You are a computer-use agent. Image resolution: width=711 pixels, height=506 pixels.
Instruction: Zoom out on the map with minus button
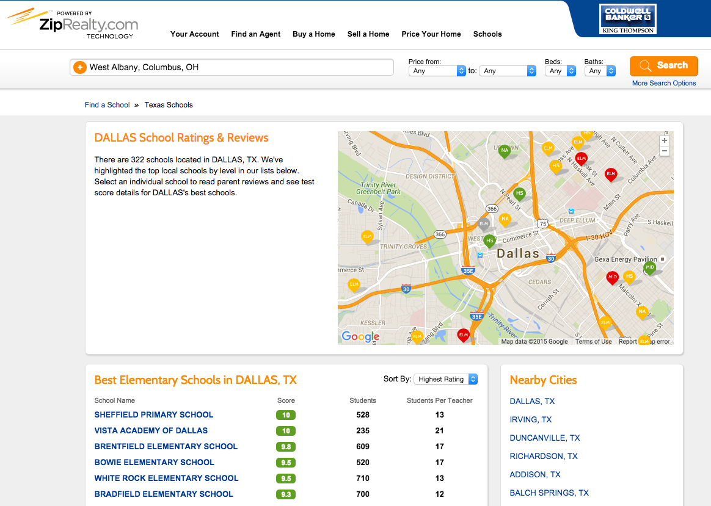tap(665, 151)
